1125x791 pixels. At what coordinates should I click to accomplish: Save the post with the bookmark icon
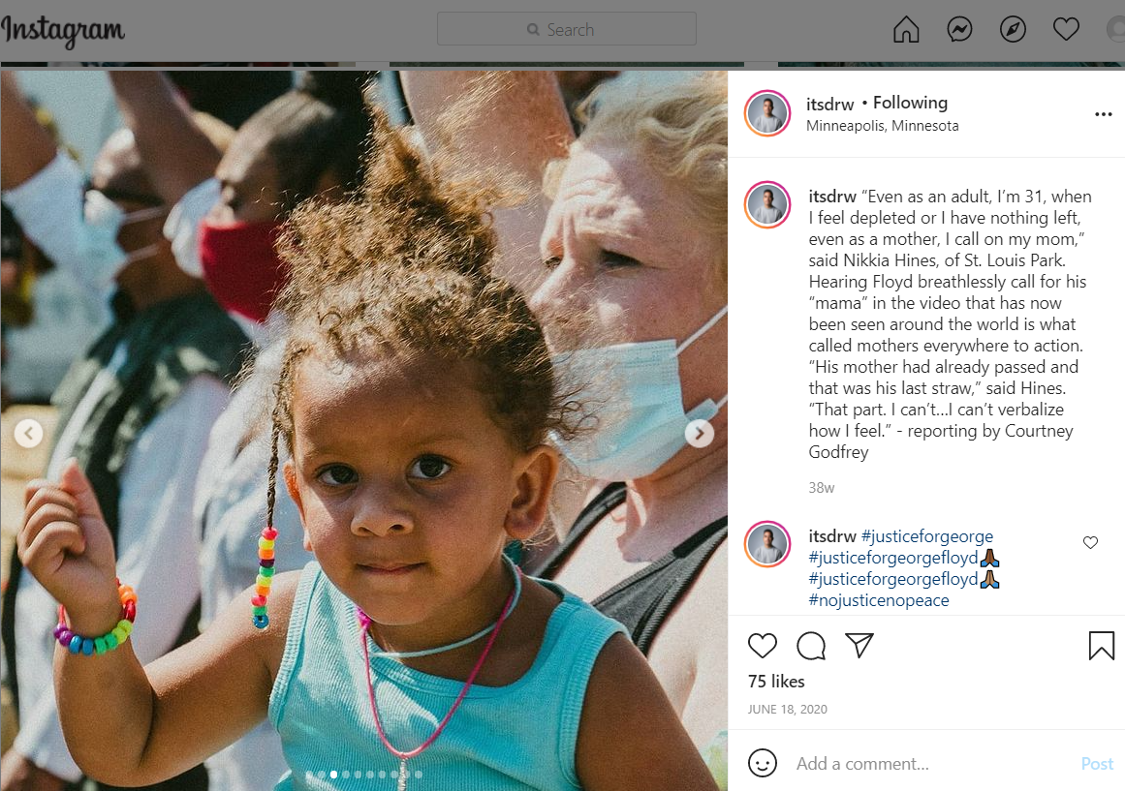1101,646
